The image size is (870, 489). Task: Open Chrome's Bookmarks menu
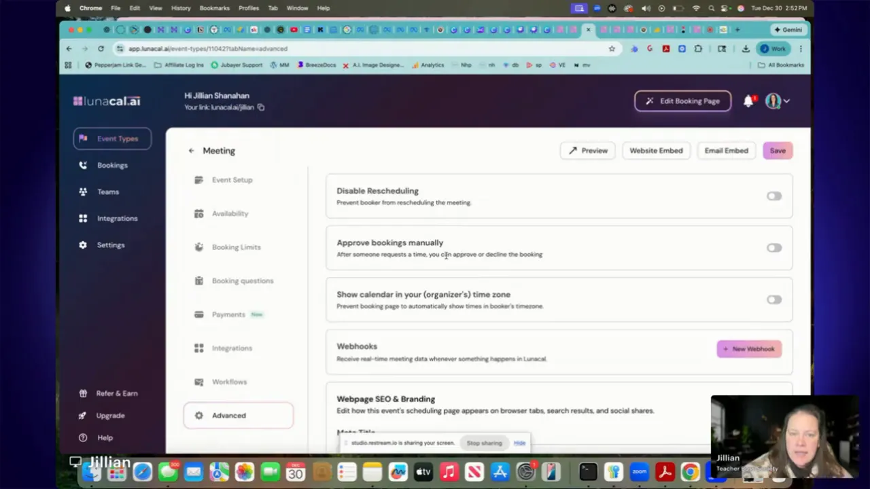(x=214, y=7)
